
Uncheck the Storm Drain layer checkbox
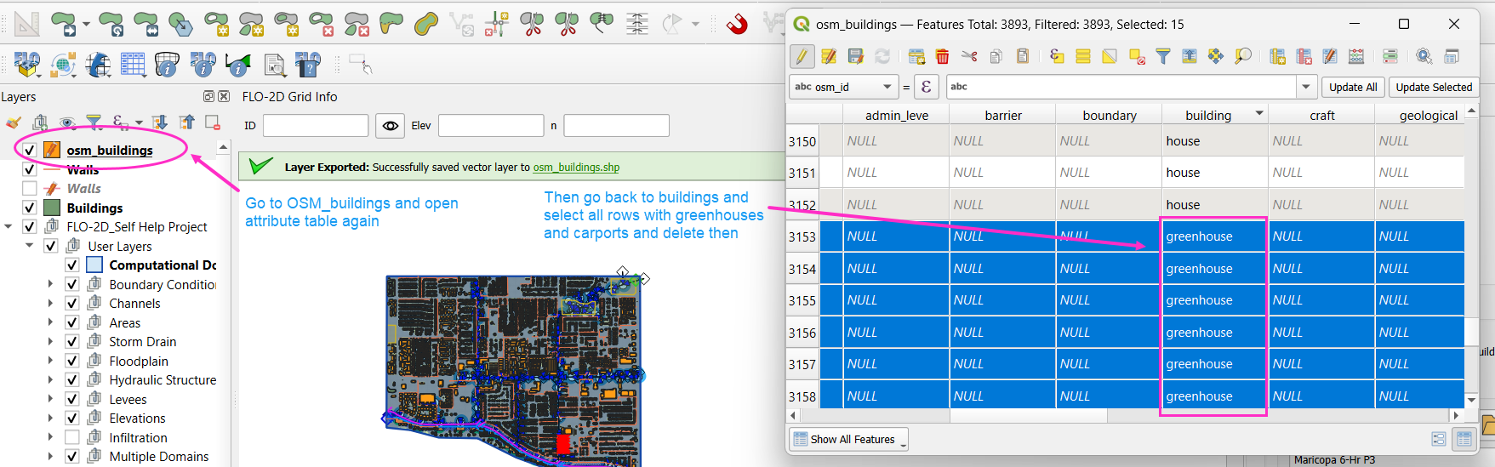pyautogui.click(x=72, y=342)
